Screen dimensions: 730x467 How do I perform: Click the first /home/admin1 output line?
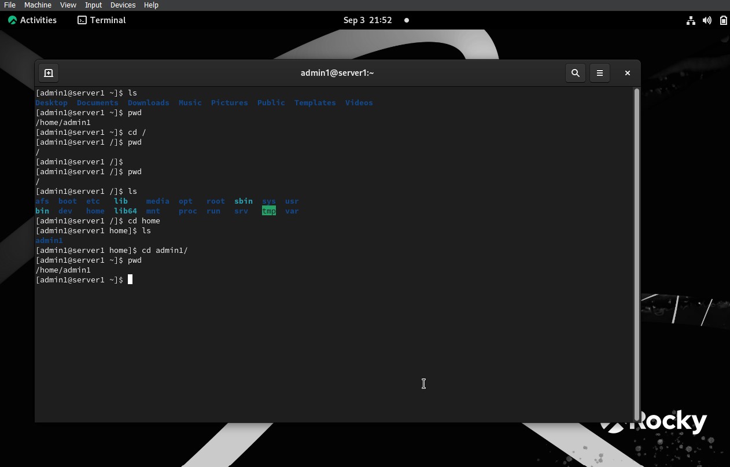[63, 123]
